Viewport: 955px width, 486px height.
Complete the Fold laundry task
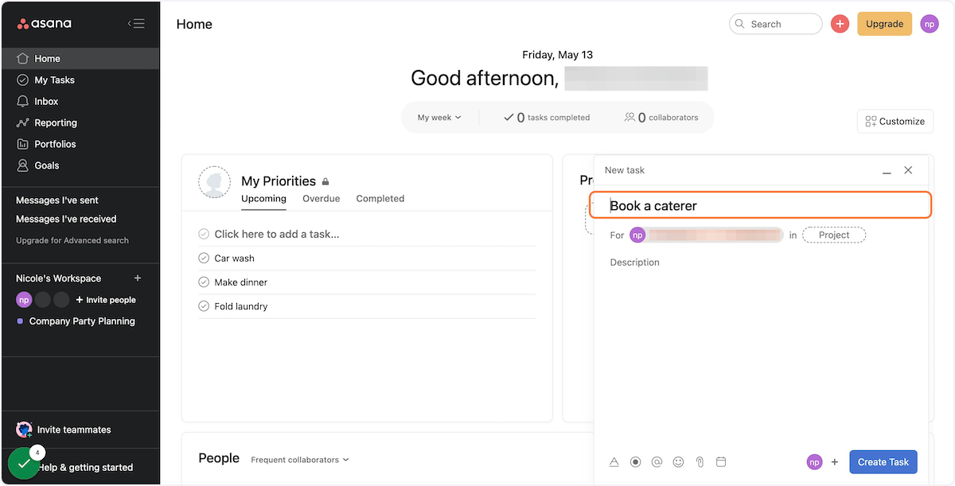point(204,306)
